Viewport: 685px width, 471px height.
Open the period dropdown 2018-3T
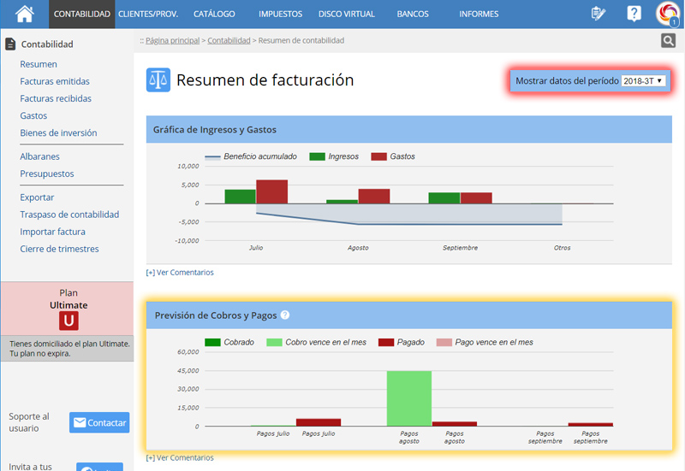(643, 81)
